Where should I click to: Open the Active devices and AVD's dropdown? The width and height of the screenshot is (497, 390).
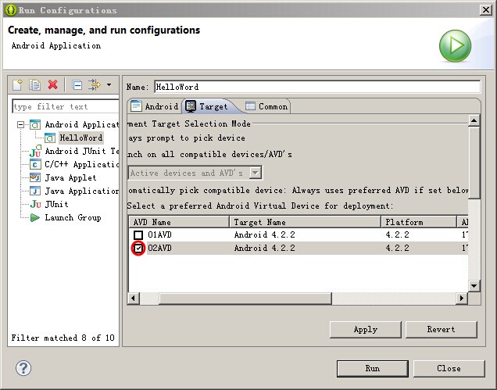pos(256,173)
